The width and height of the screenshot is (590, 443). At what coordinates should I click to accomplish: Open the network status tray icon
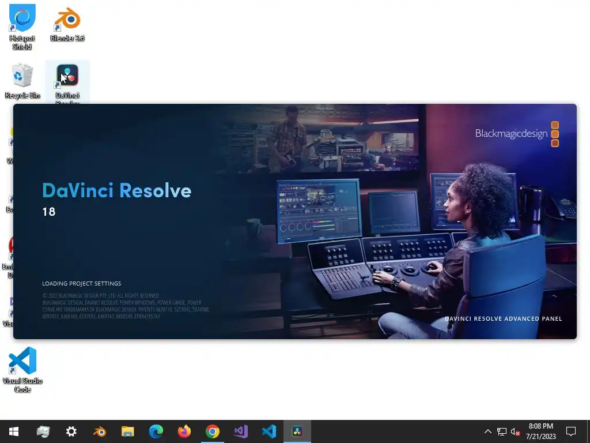click(502, 431)
